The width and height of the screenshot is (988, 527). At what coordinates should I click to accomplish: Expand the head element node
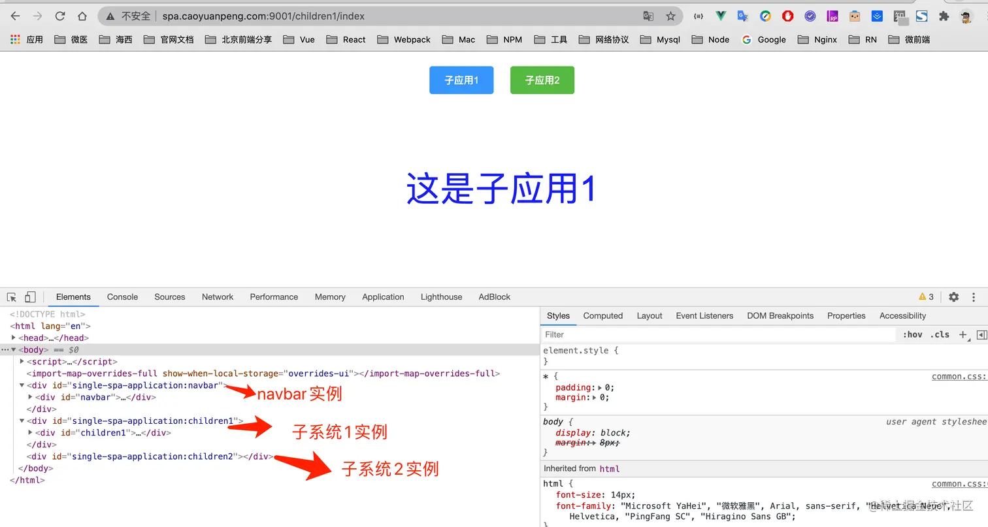[x=14, y=338]
